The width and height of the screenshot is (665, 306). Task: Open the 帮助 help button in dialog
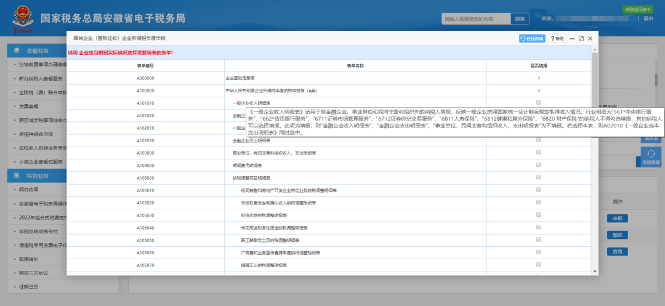[557, 39]
